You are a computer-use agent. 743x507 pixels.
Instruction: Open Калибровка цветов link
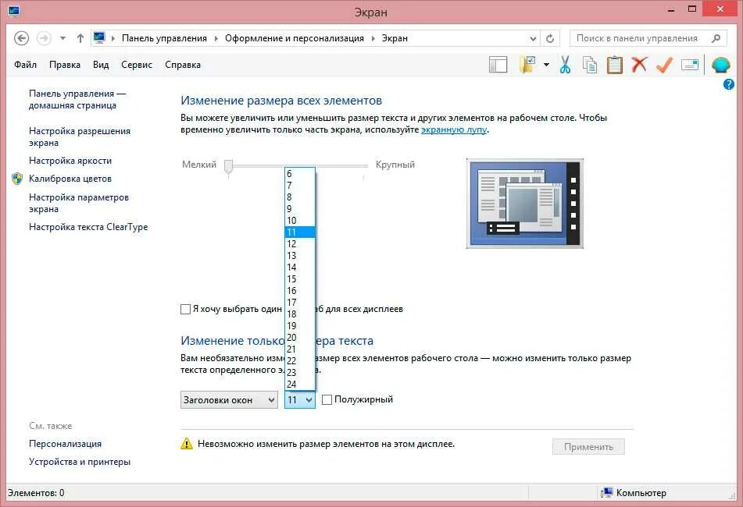[x=70, y=179]
